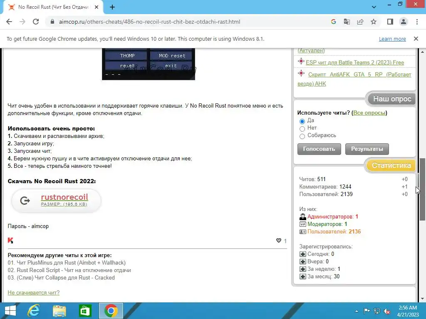The image size is (426, 319).
Task: Click the Администраторов count link
Action: pos(332,217)
